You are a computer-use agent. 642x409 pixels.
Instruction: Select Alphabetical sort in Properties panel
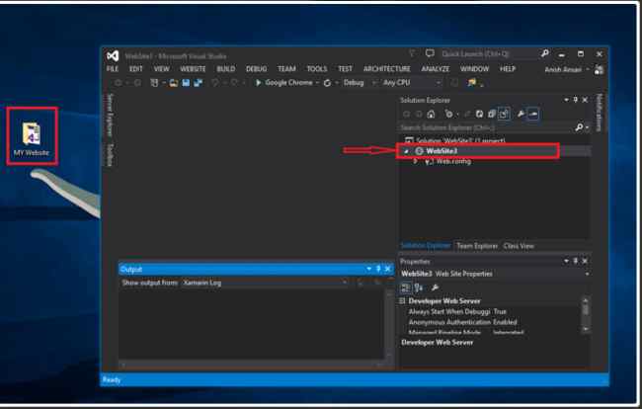click(x=419, y=287)
